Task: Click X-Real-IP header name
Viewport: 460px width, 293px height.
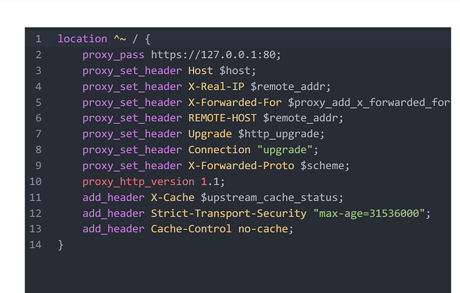Action: [216, 87]
